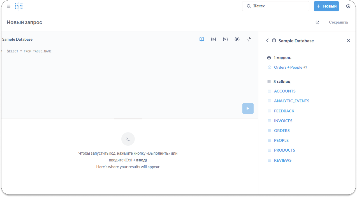Image resolution: width=357 pixels, height=197 pixels.
Task: Open the Orders + People model
Action: [x=288, y=67]
